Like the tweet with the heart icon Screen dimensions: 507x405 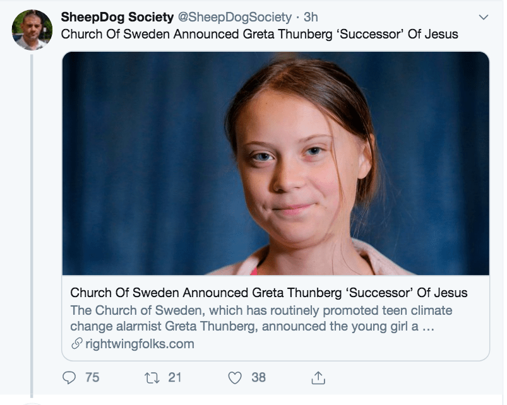[x=235, y=378]
